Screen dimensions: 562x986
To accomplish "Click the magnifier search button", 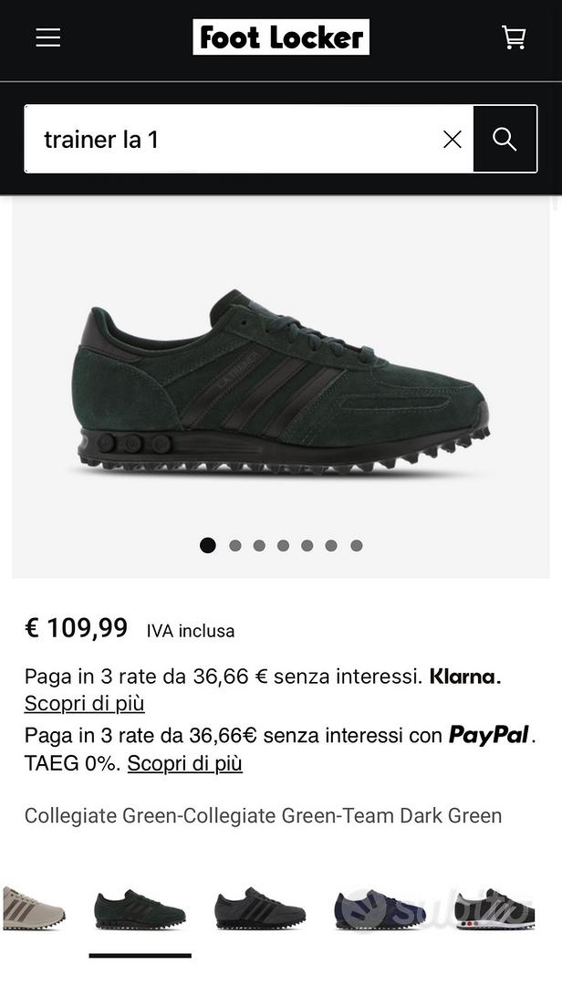I will 505,139.
